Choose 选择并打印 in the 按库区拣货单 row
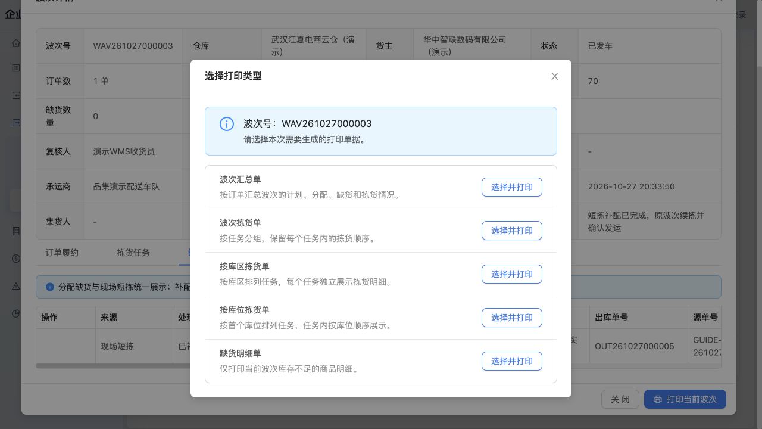Viewport: 762px width, 429px height. point(512,274)
